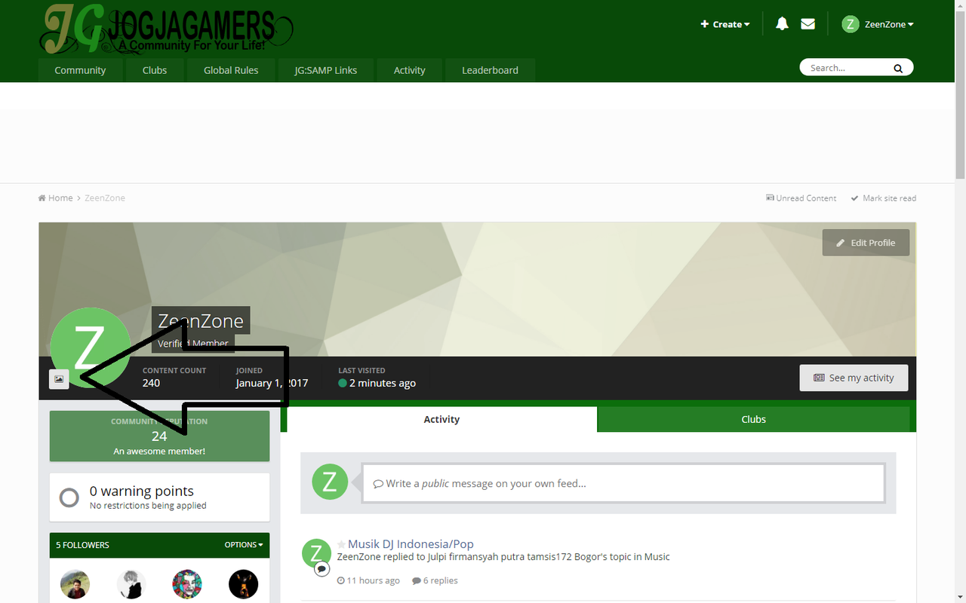The image size is (966, 603).
Task: Click the Search input field
Action: [849, 68]
